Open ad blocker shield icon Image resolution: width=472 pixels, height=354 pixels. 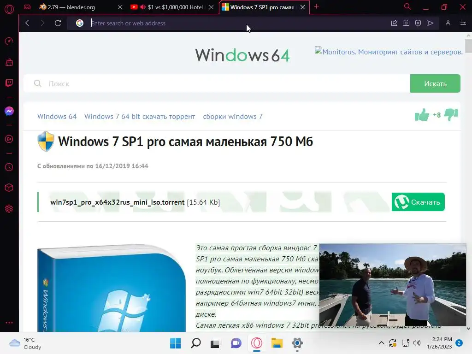click(x=418, y=23)
